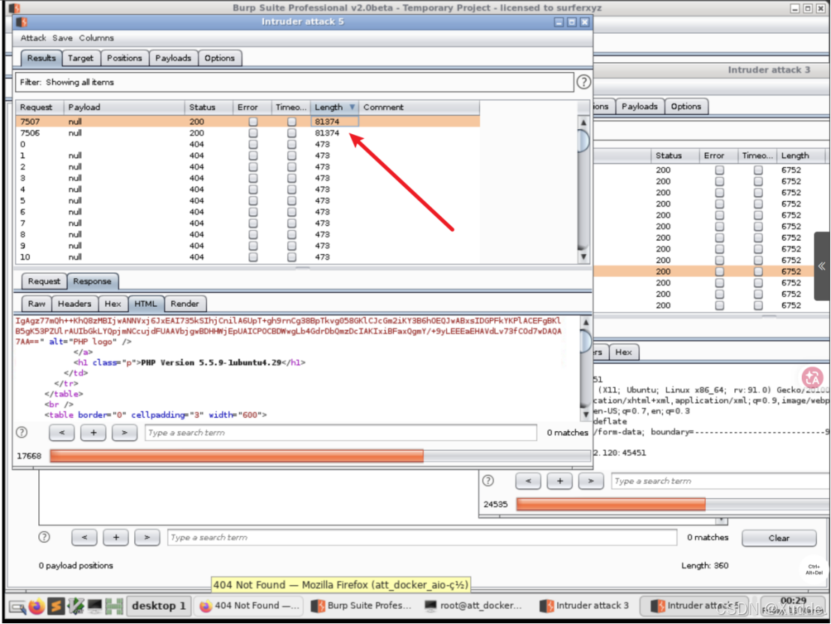Click help icon next to payload positions search
This screenshot has width=831, height=624.
pos(44,538)
